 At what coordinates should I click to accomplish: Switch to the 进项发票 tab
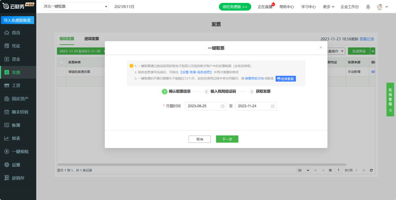click(x=91, y=38)
